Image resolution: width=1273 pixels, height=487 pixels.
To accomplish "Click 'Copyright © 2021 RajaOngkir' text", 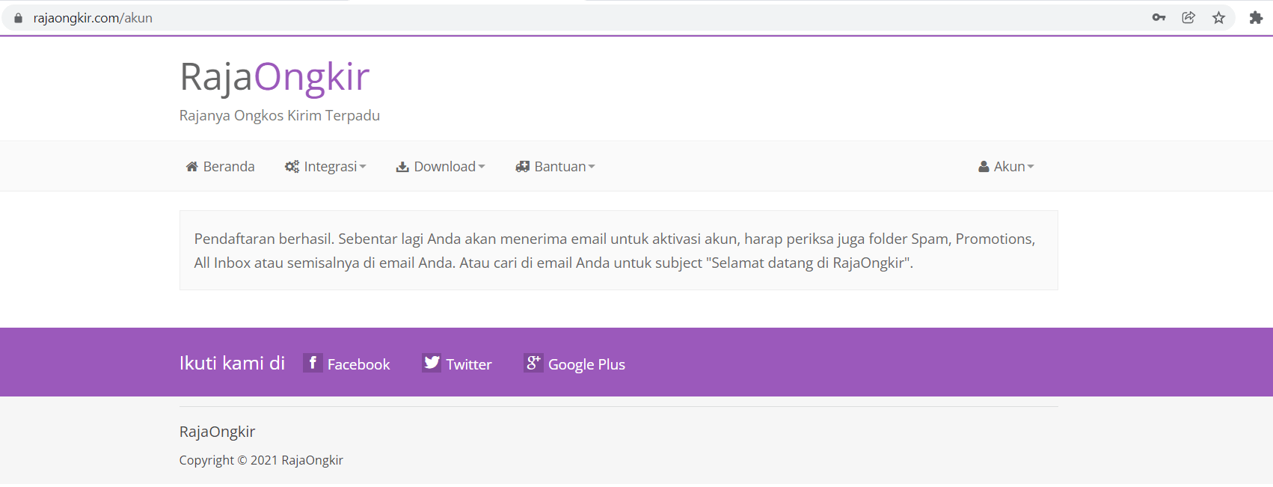I will point(261,460).
